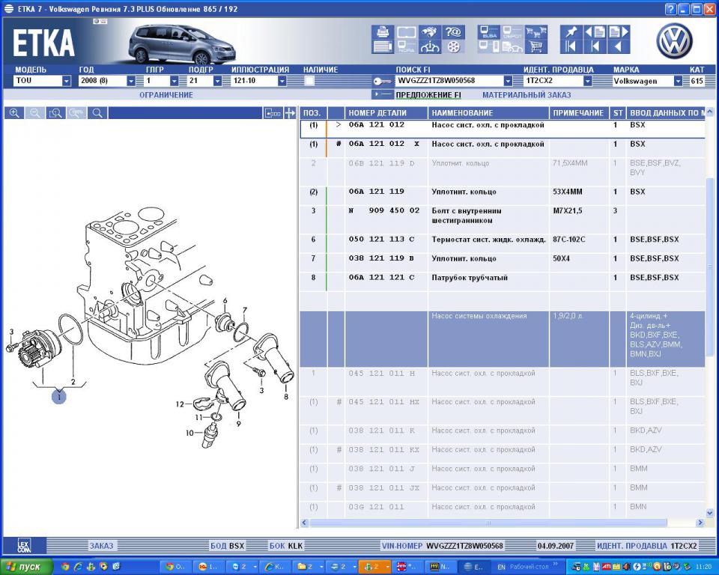
Task: Select row 06A 121 121 C
Action: (x=503, y=282)
